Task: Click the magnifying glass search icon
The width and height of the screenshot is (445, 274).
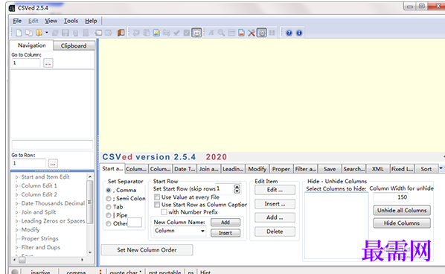Action: click(221, 33)
